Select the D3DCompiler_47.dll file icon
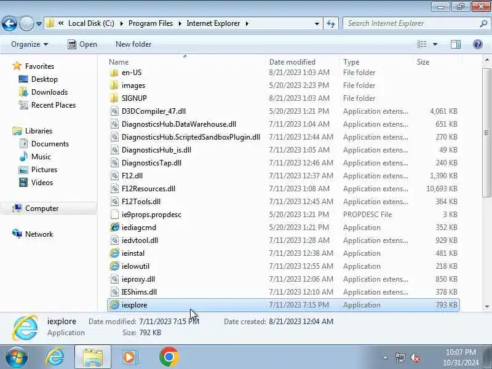This screenshot has height=369, width=492. pyautogui.click(x=114, y=111)
